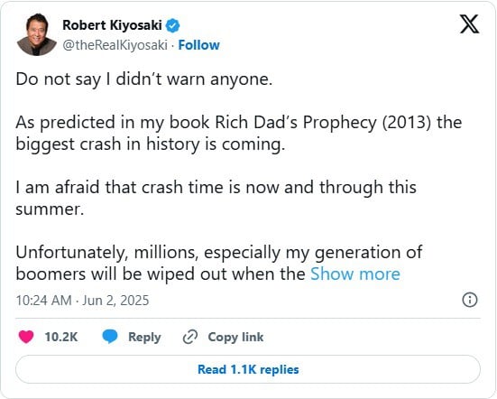Open Robert Kiyosaki's profile photo
The width and height of the screenshot is (497, 399).
[36, 34]
